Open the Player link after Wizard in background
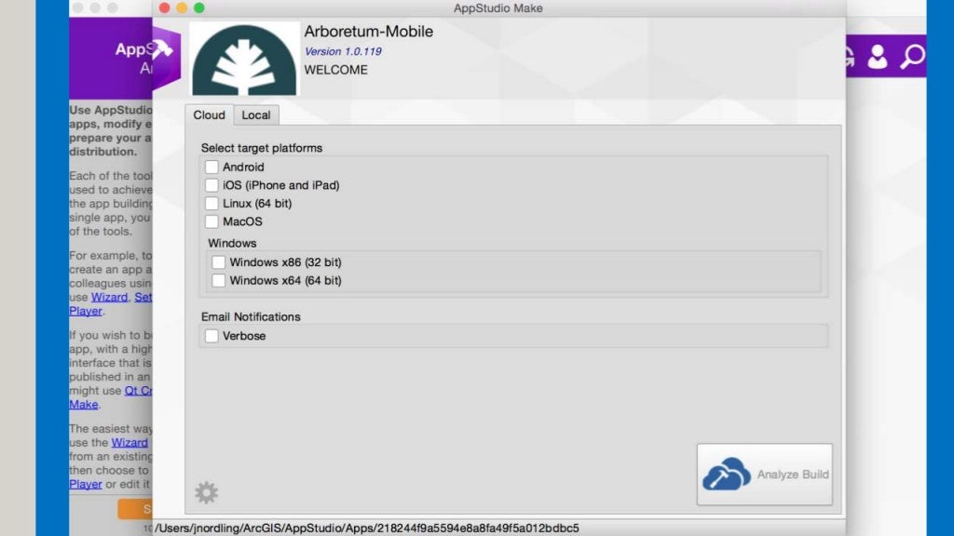 (x=85, y=311)
